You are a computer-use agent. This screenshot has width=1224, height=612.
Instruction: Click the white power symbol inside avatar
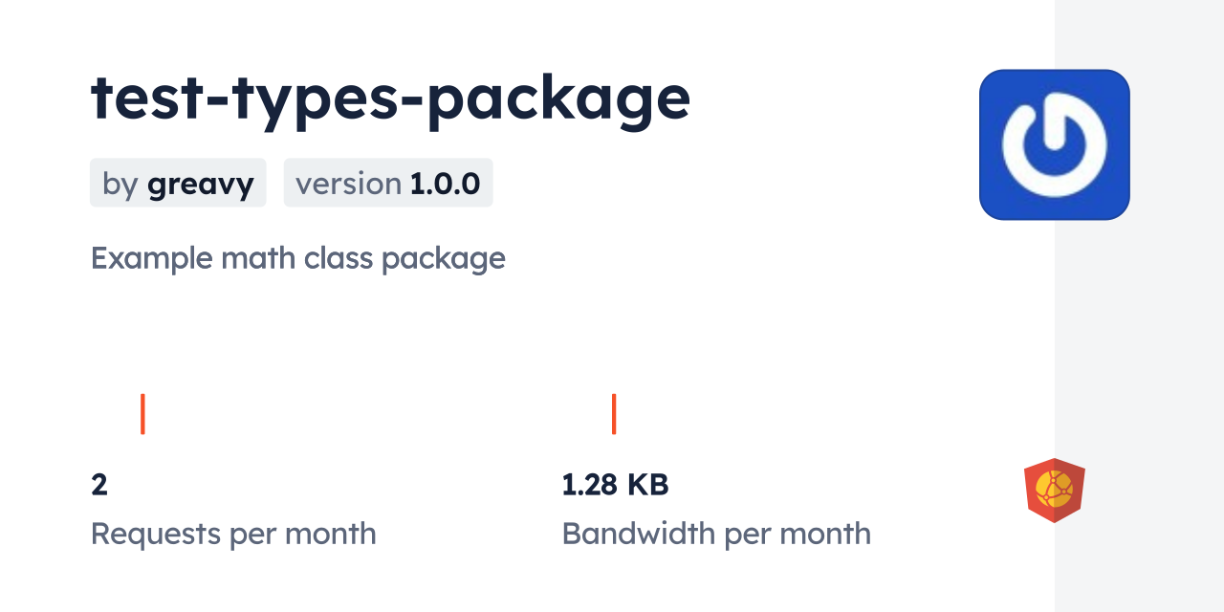point(1054,145)
